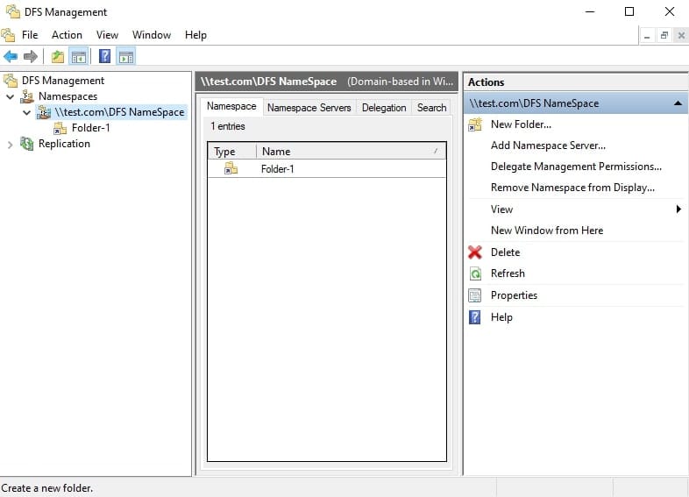Open the Window menu
This screenshot has height=497, width=689.
pyautogui.click(x=152, y=35)
